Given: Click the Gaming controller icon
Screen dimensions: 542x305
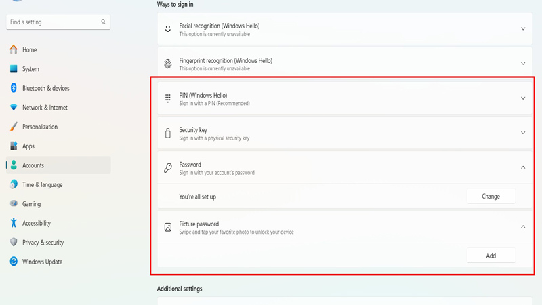Looking at the screenshot, I should click(x=14, y=203).
